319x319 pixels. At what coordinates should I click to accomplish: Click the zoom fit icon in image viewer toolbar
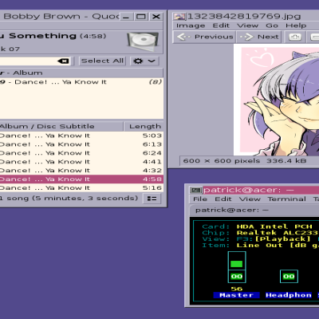[x=295, y=37]
